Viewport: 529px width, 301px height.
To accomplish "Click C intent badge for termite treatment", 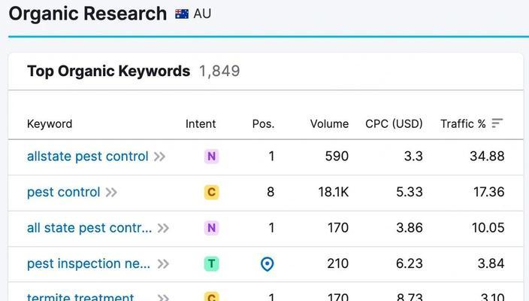I will click(x=211, y=297).
